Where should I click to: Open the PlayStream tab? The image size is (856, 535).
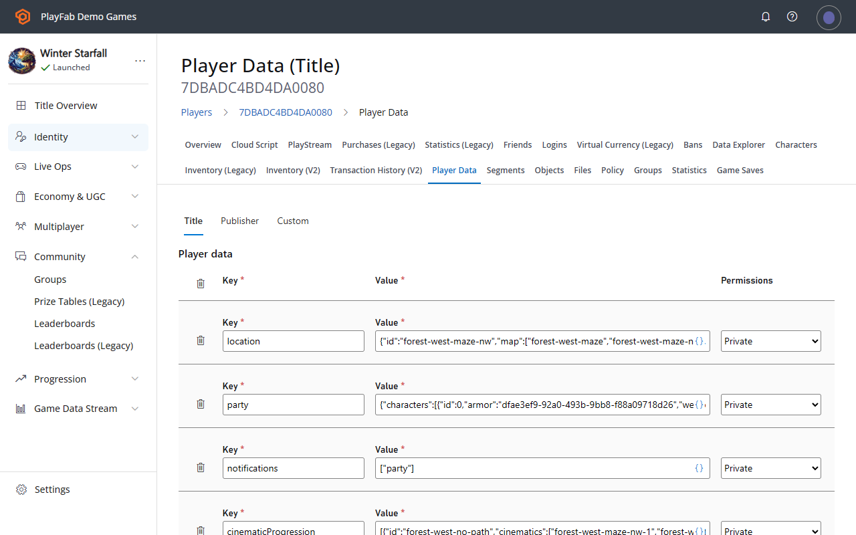tap(310, 145)
